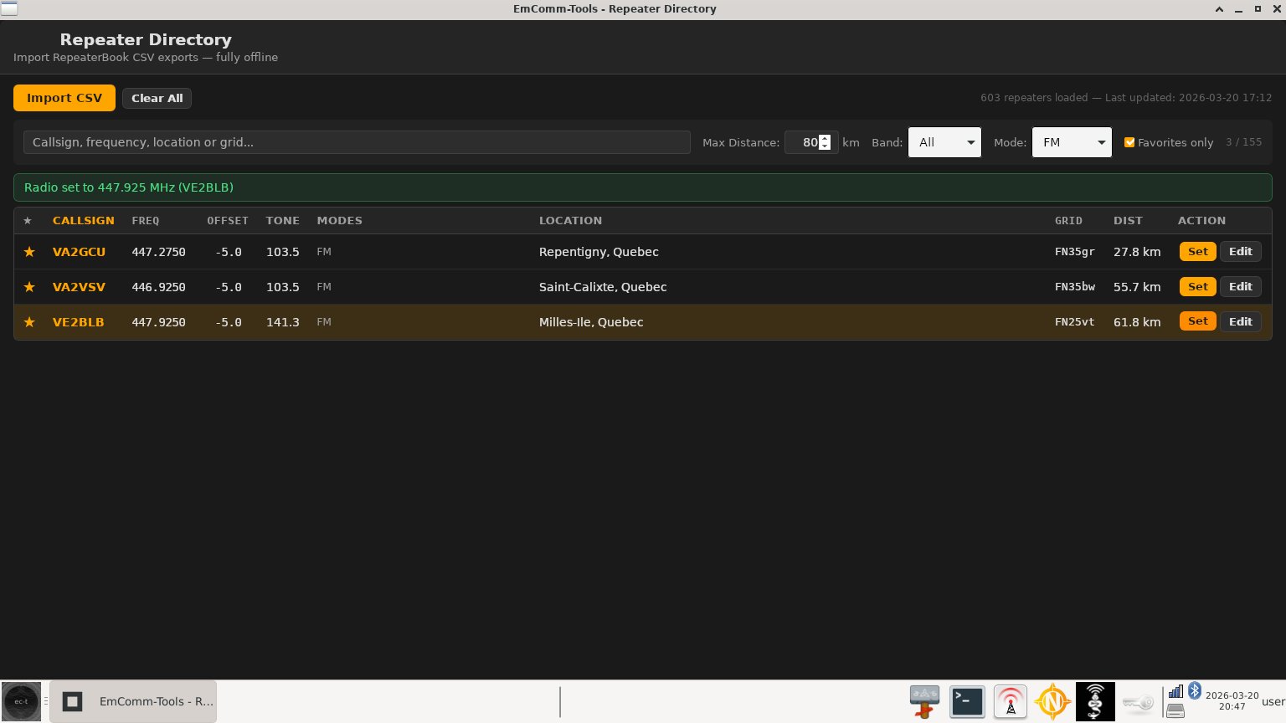The width and height of the screenshot is (1286, 723).
Task: Click the network signal bars icon
Action: (1175, 691)
